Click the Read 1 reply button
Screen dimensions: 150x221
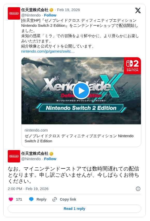[x=74, y=209]
